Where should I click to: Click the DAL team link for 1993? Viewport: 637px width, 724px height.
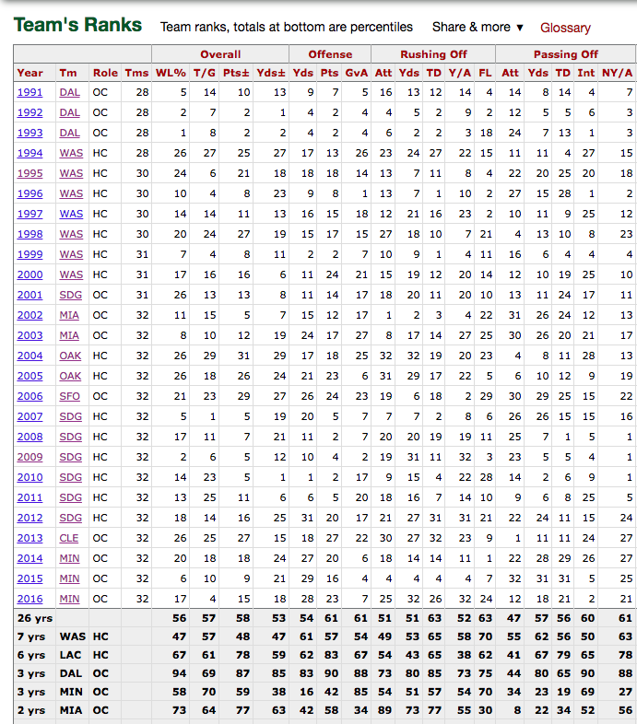pos(69,133)
